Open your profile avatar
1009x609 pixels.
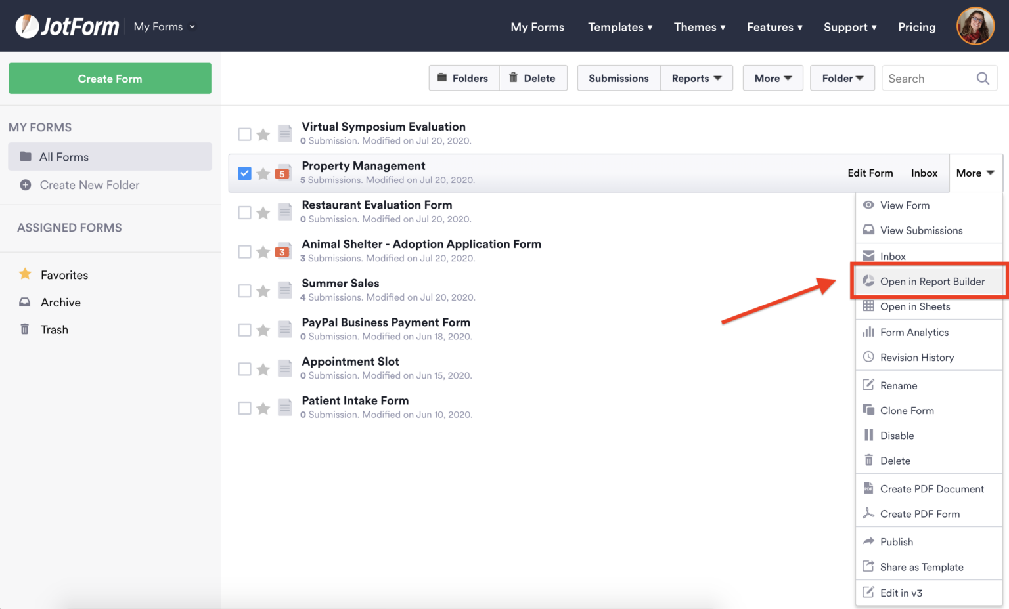click(x=975, y=26)
